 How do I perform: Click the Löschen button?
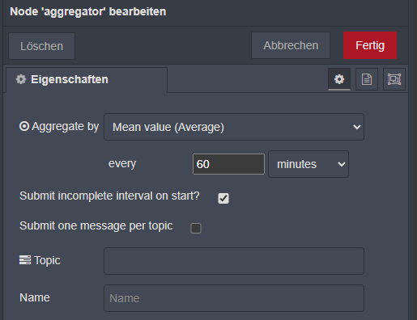point(41,46)
